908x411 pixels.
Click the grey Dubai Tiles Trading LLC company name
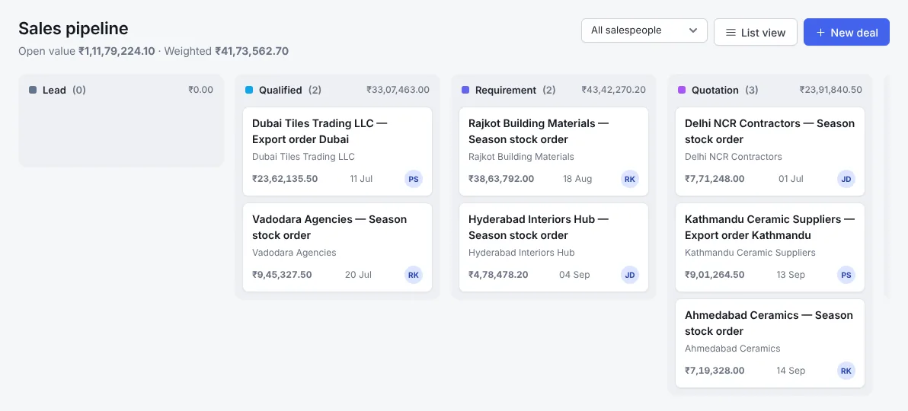[x=303, y=157]
